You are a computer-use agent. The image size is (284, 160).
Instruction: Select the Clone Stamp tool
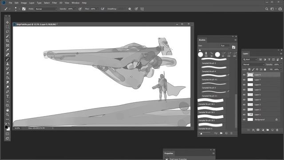pos(8,64)
